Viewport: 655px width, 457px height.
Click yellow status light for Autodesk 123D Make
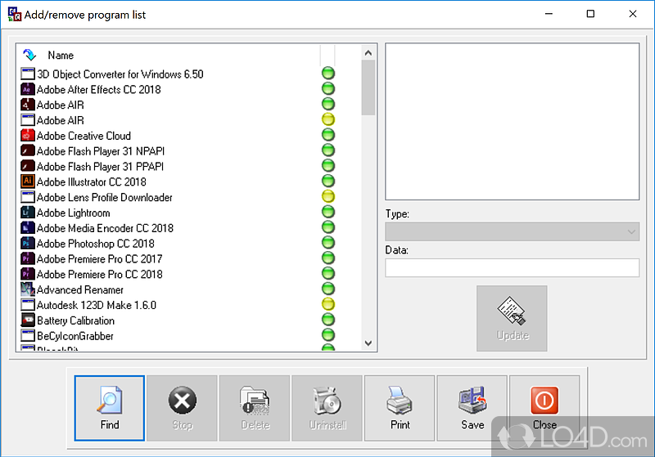point(328,304)
